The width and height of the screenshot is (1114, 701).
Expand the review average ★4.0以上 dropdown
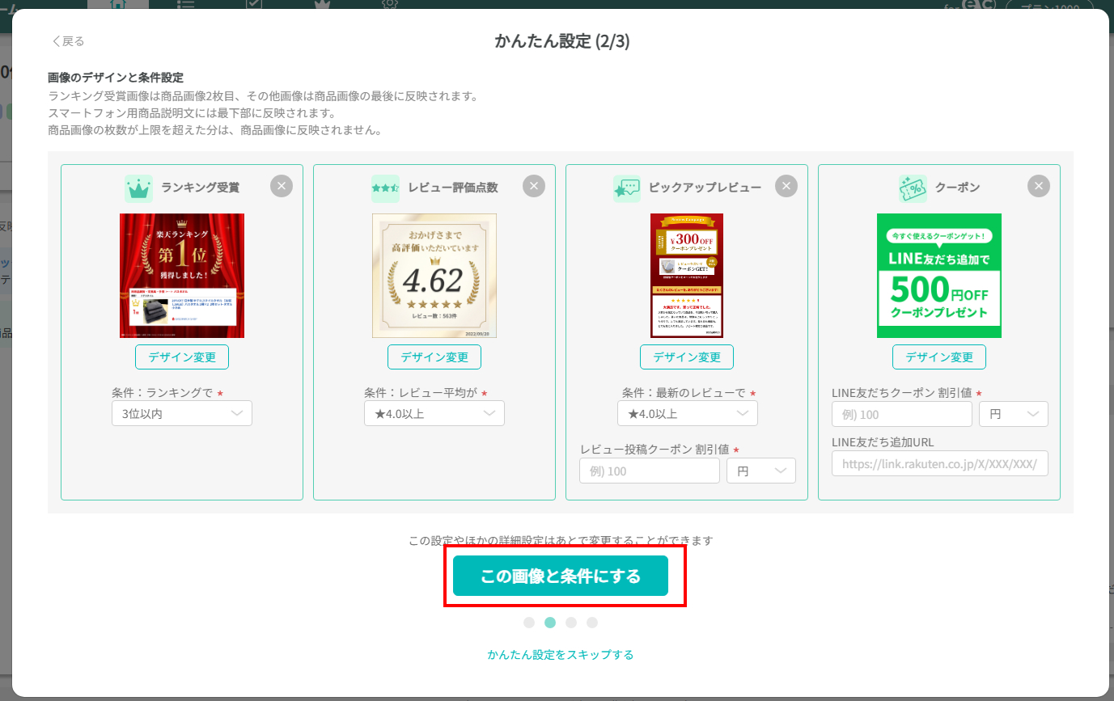coord(434,413)
